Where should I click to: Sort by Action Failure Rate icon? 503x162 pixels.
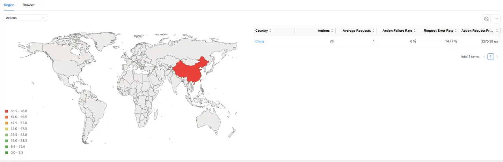tap(415, 31)
